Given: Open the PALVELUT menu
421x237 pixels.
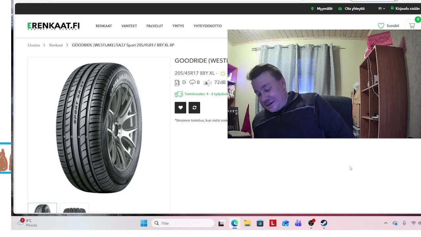Looking at the screenshot, I should (155, 26).
